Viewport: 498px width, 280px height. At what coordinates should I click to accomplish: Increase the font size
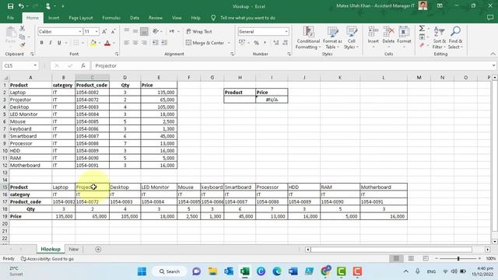(x=104, y=31)
